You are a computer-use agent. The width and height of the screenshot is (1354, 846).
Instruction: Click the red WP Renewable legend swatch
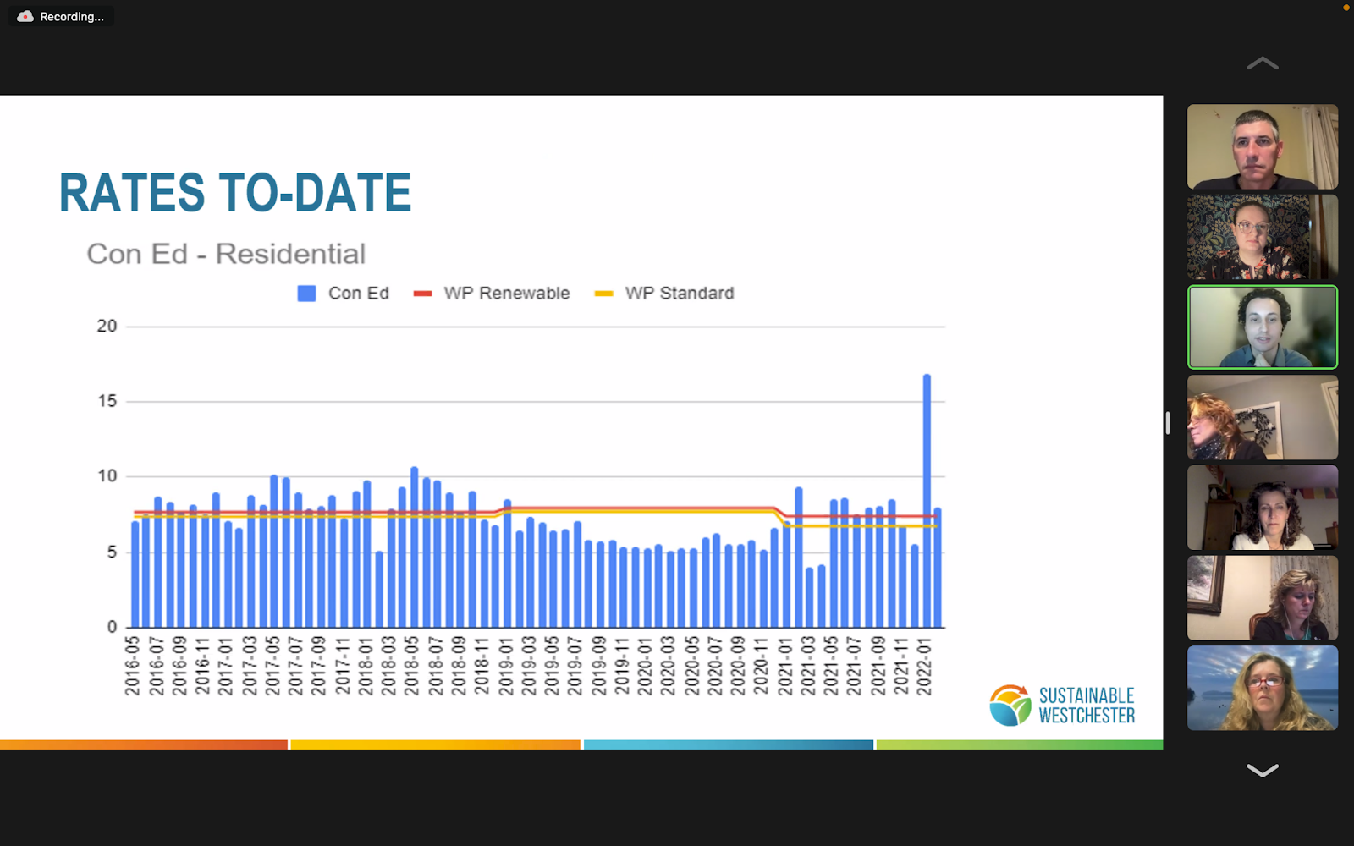[x=422, y=294]
